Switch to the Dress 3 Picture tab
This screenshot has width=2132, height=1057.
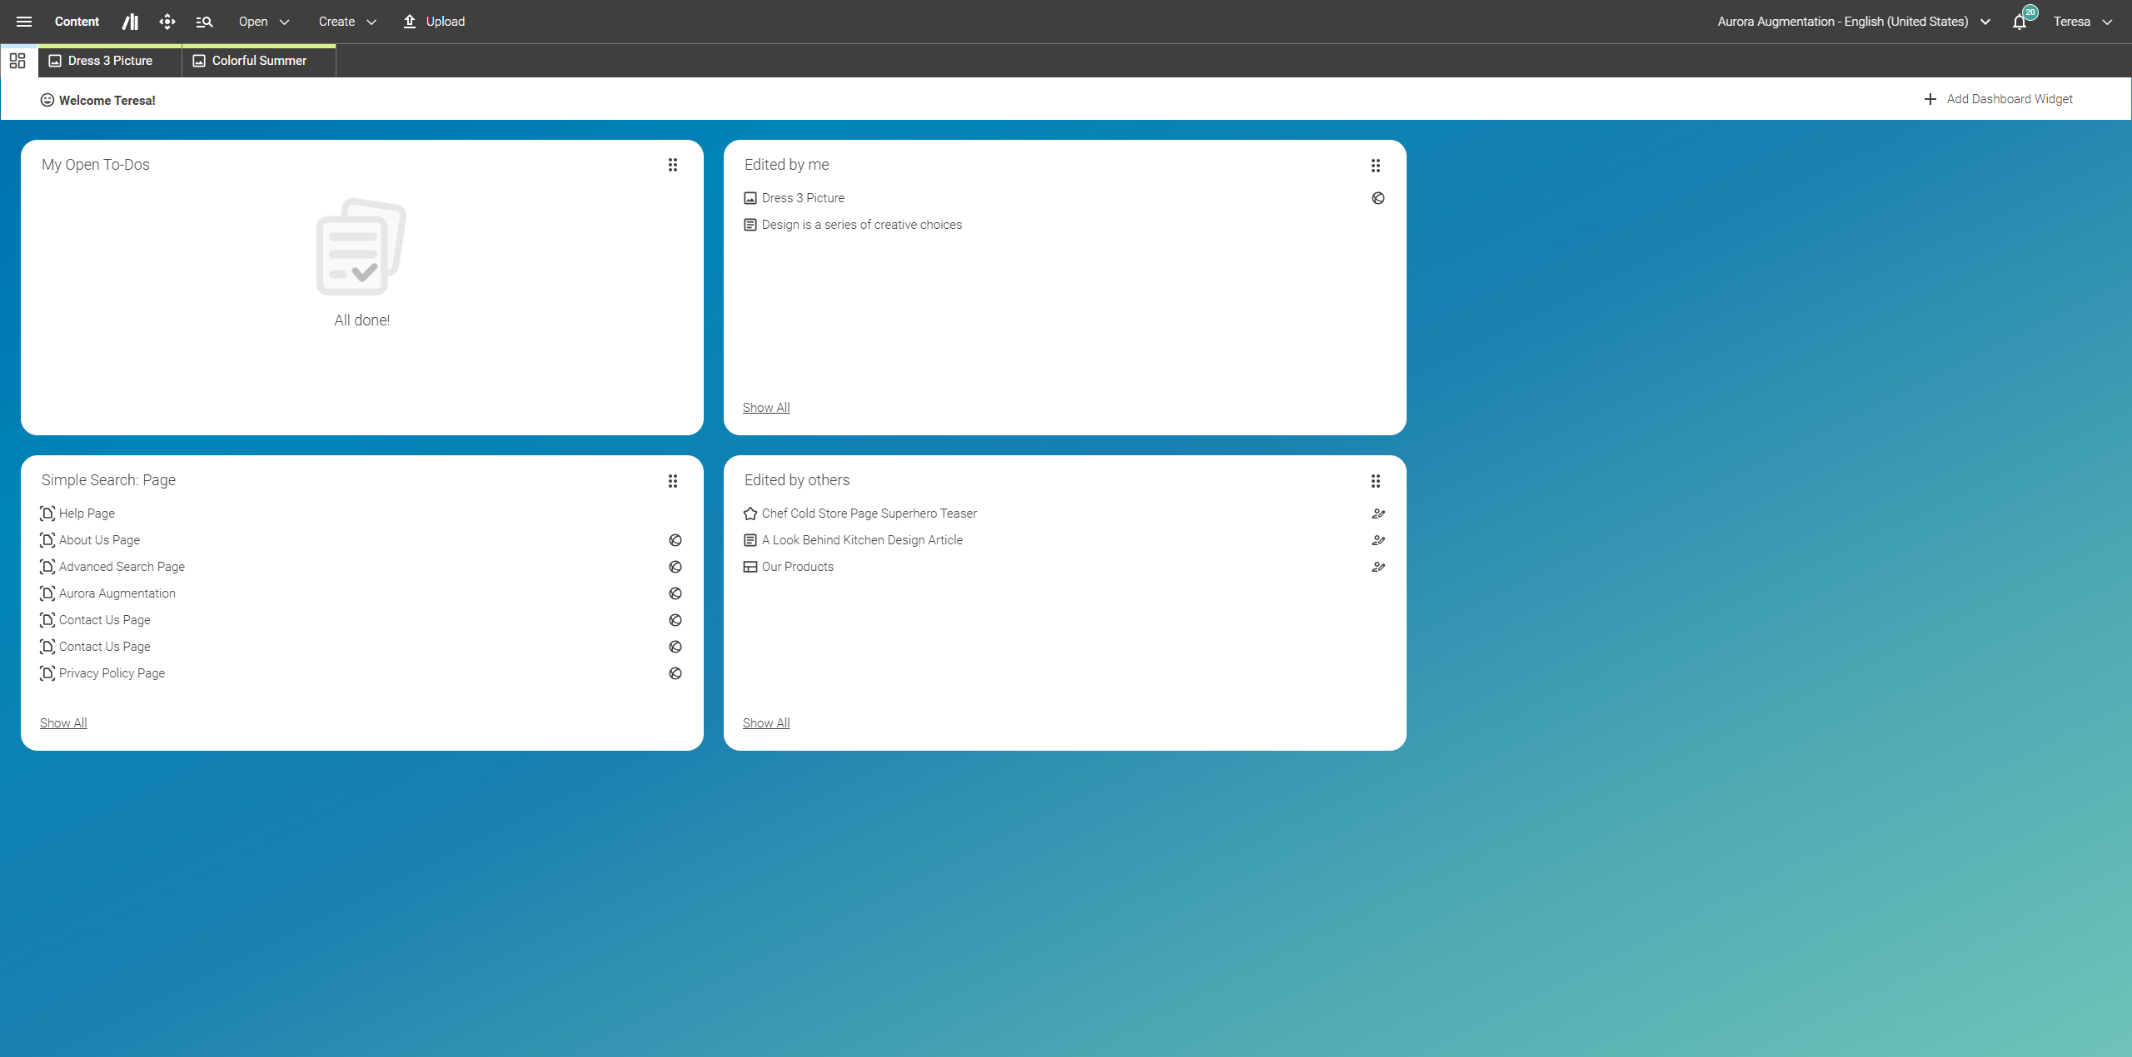coord(110,61)
